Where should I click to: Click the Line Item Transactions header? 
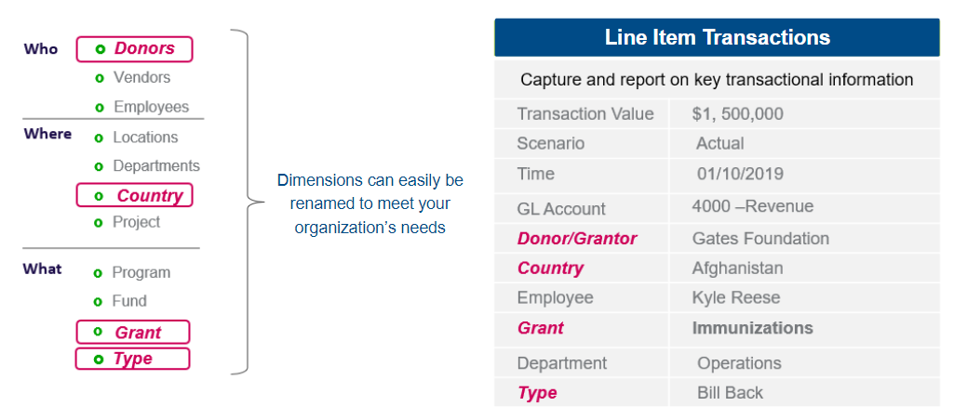pos(718,38)
